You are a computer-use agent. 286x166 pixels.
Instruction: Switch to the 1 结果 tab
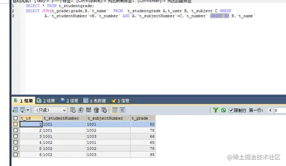click(23, 101)
